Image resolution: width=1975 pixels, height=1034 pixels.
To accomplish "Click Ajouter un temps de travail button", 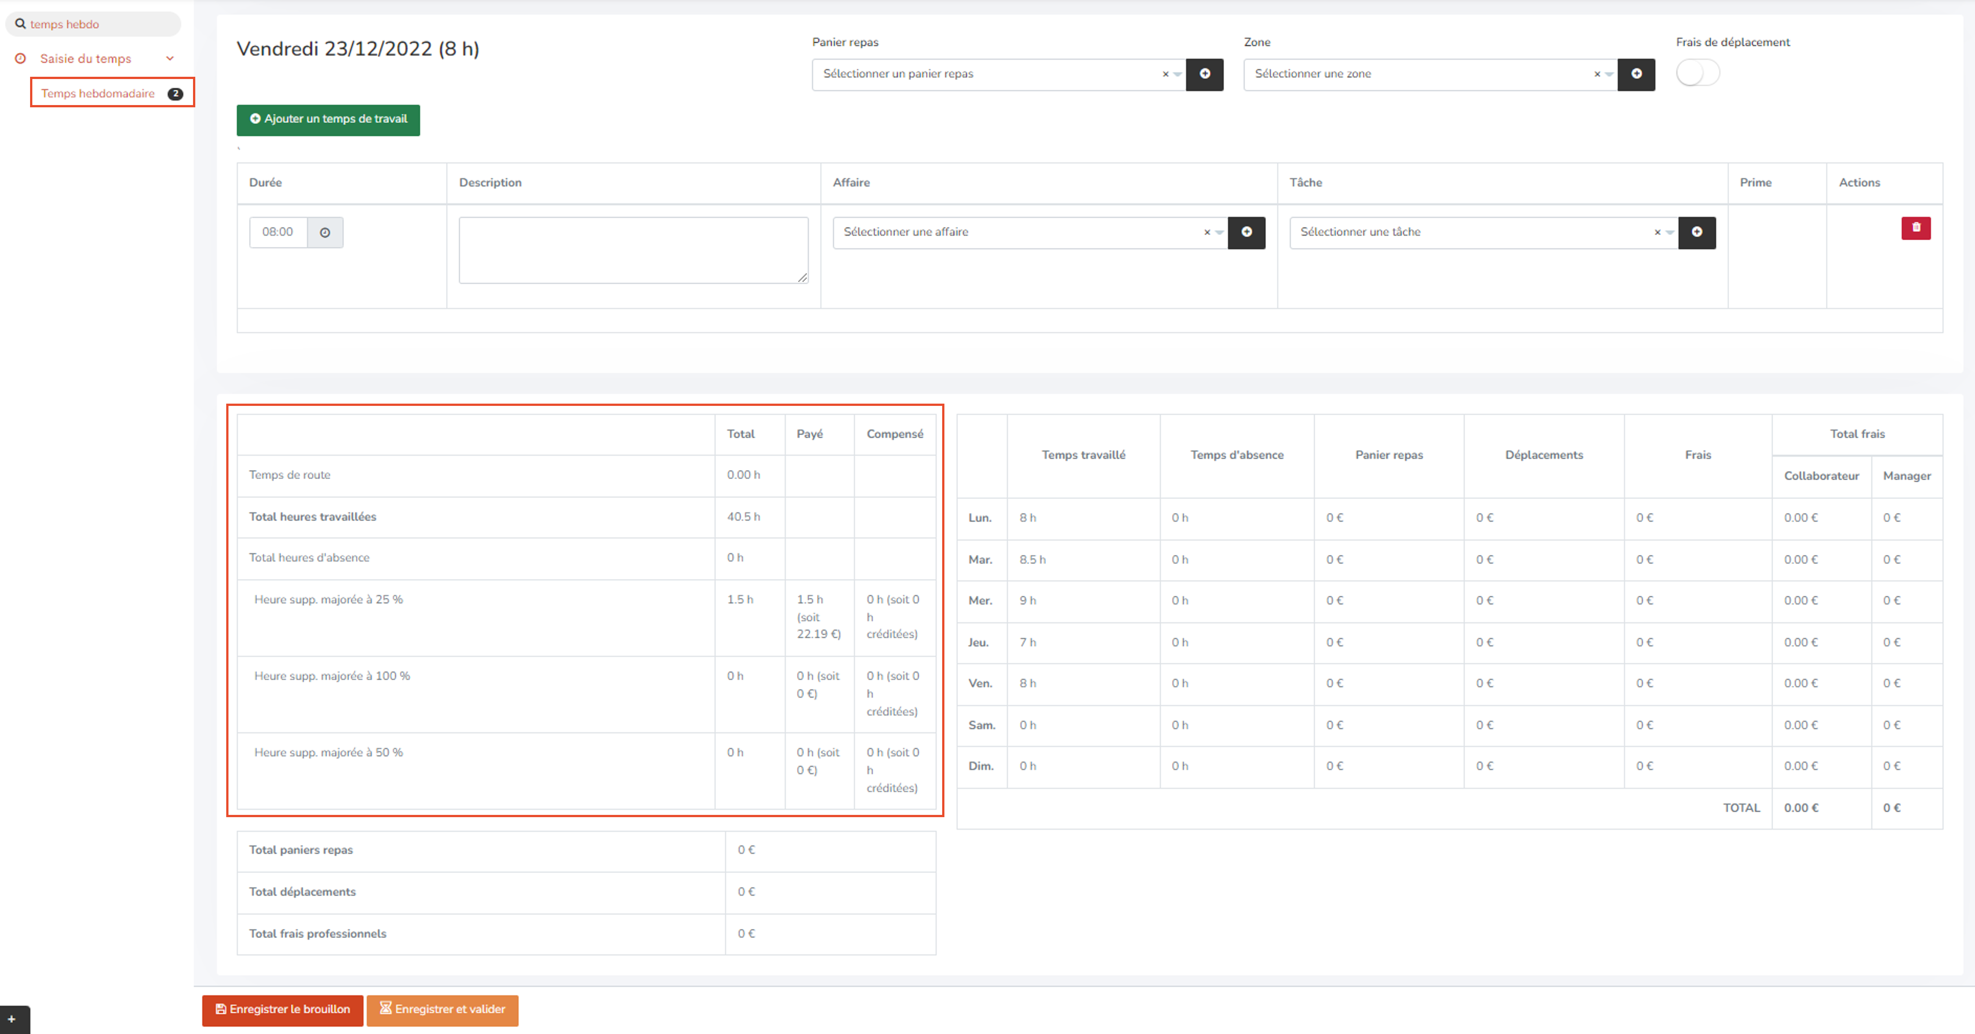I will click(328, 120).
